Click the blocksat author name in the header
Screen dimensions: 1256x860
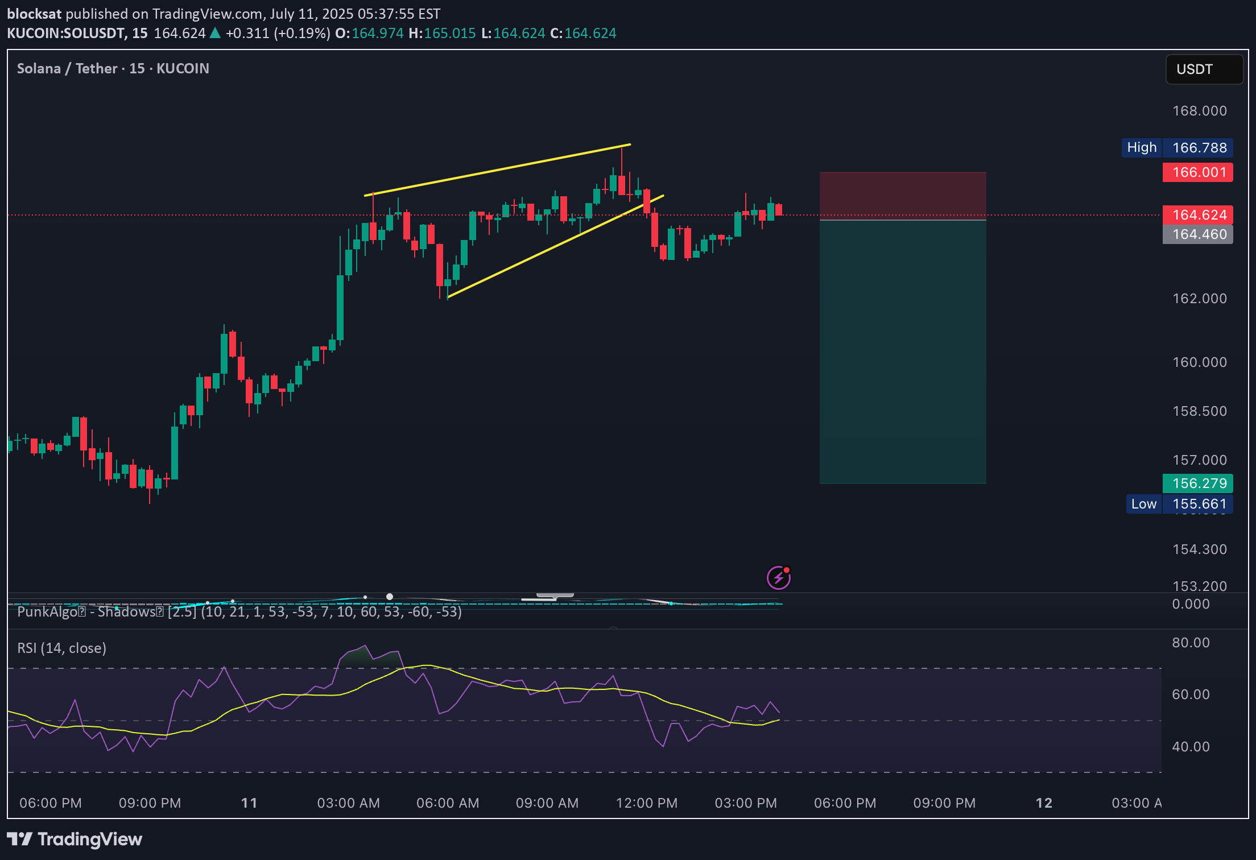[x=34, y=14]
